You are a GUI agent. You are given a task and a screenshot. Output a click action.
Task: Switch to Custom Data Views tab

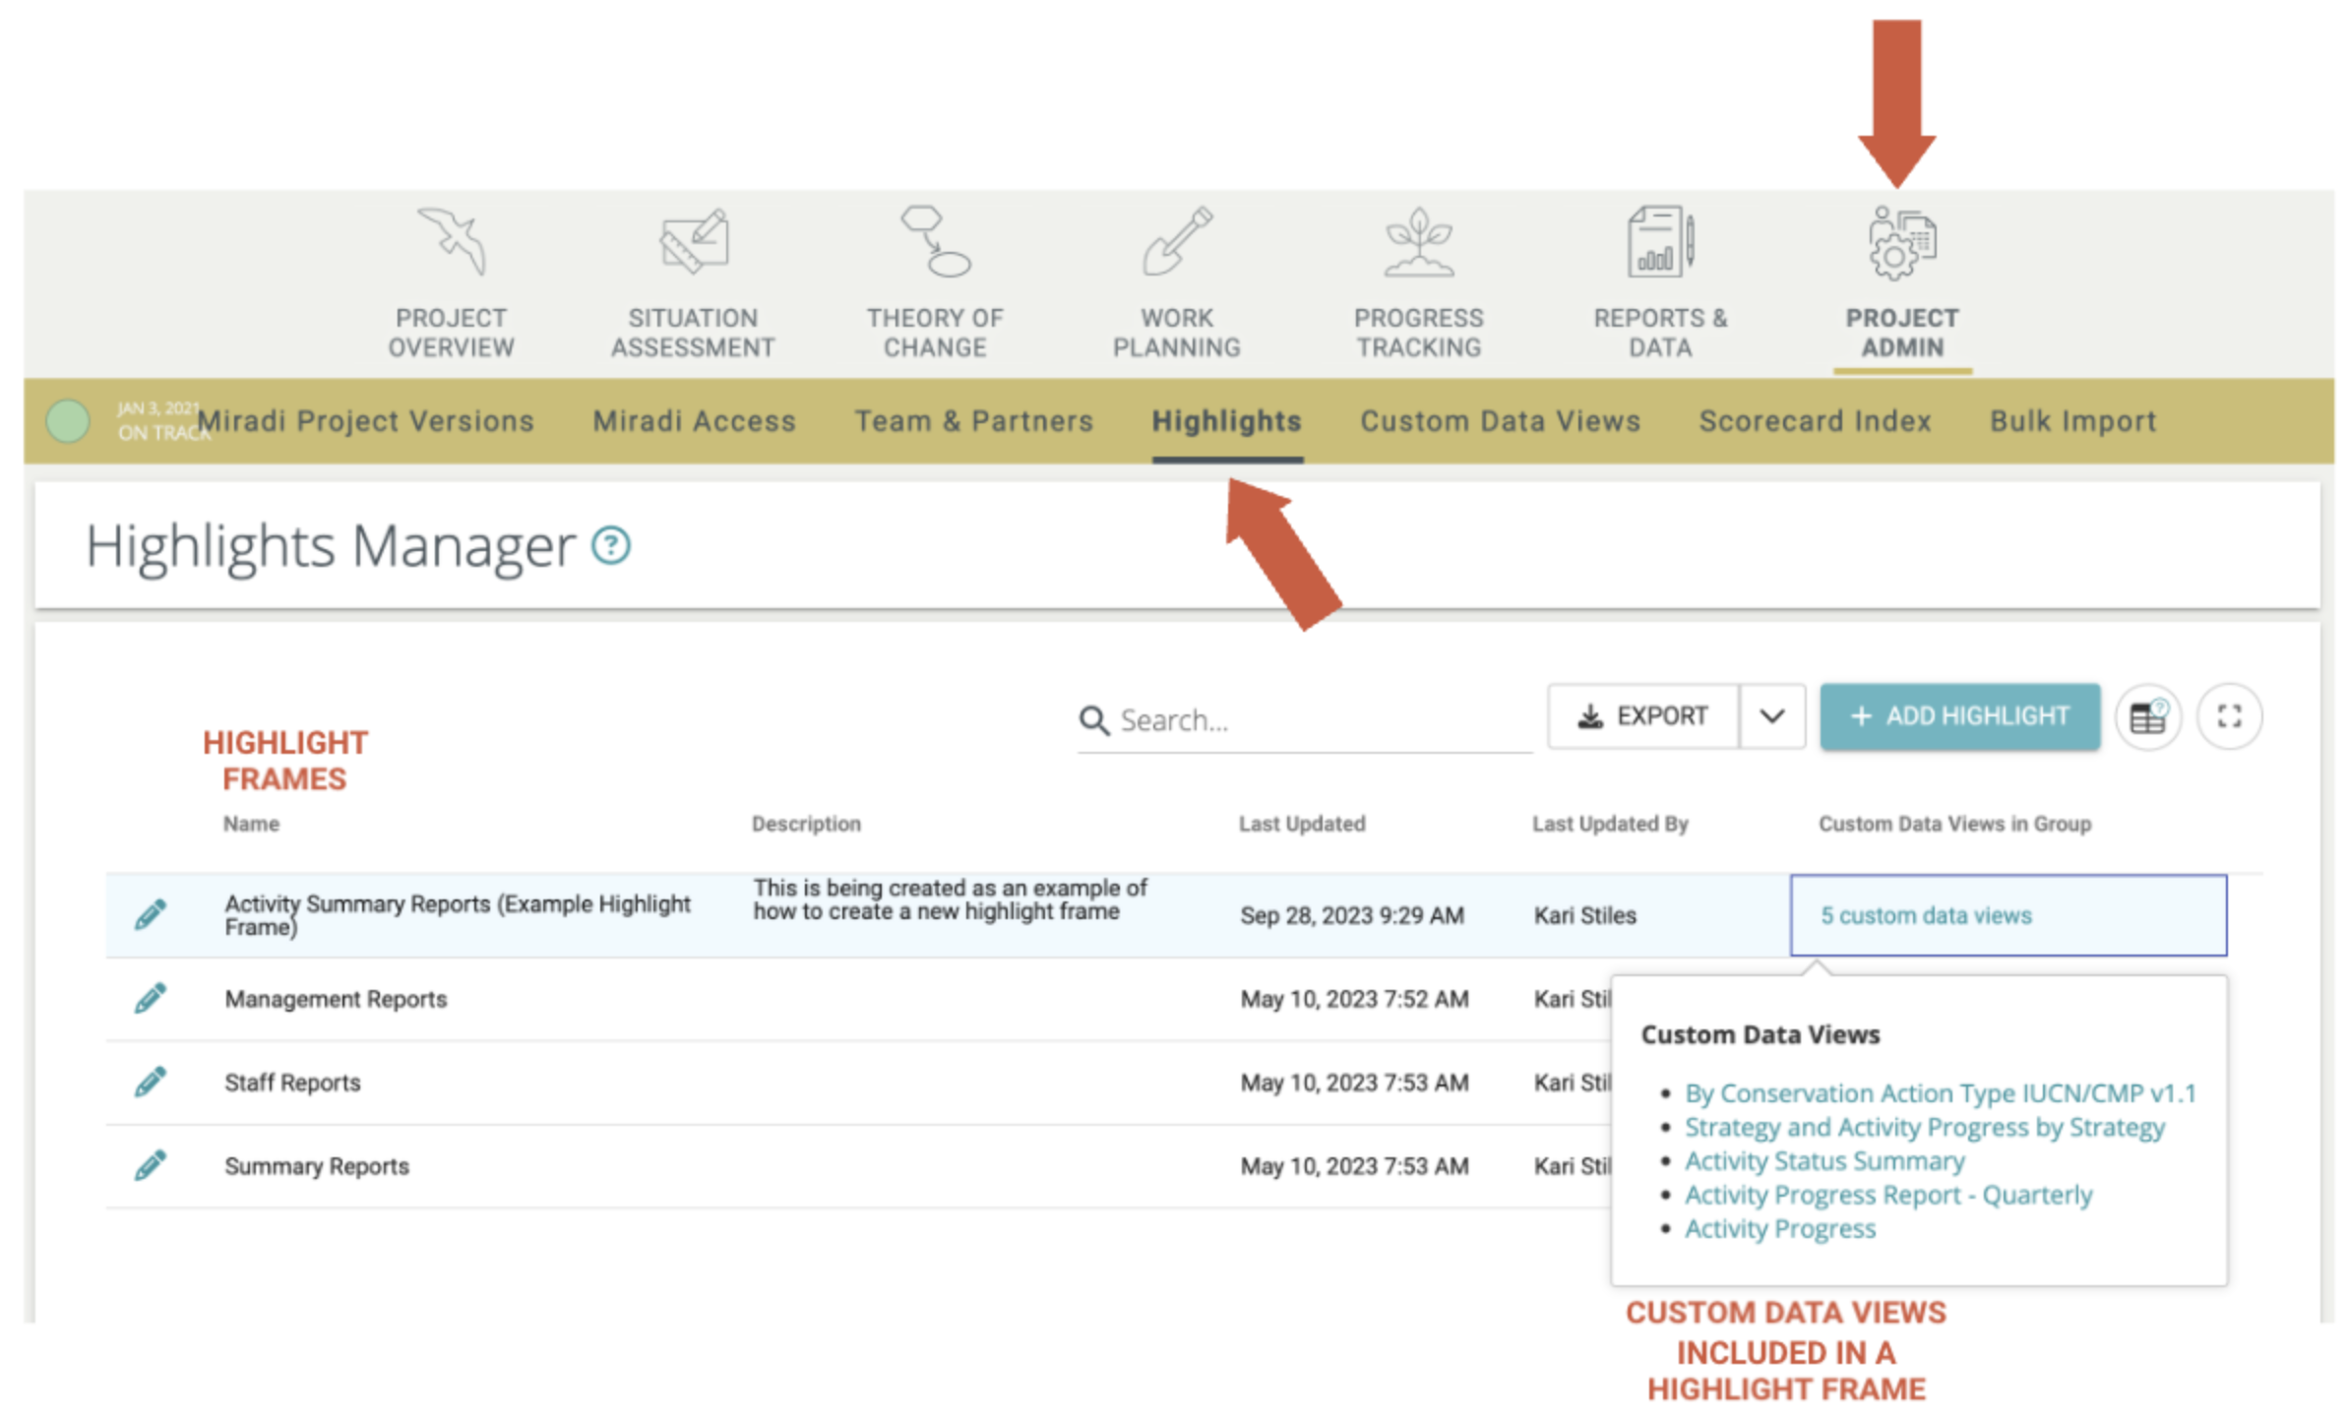pyautogui.click(x=1500, y=421)
